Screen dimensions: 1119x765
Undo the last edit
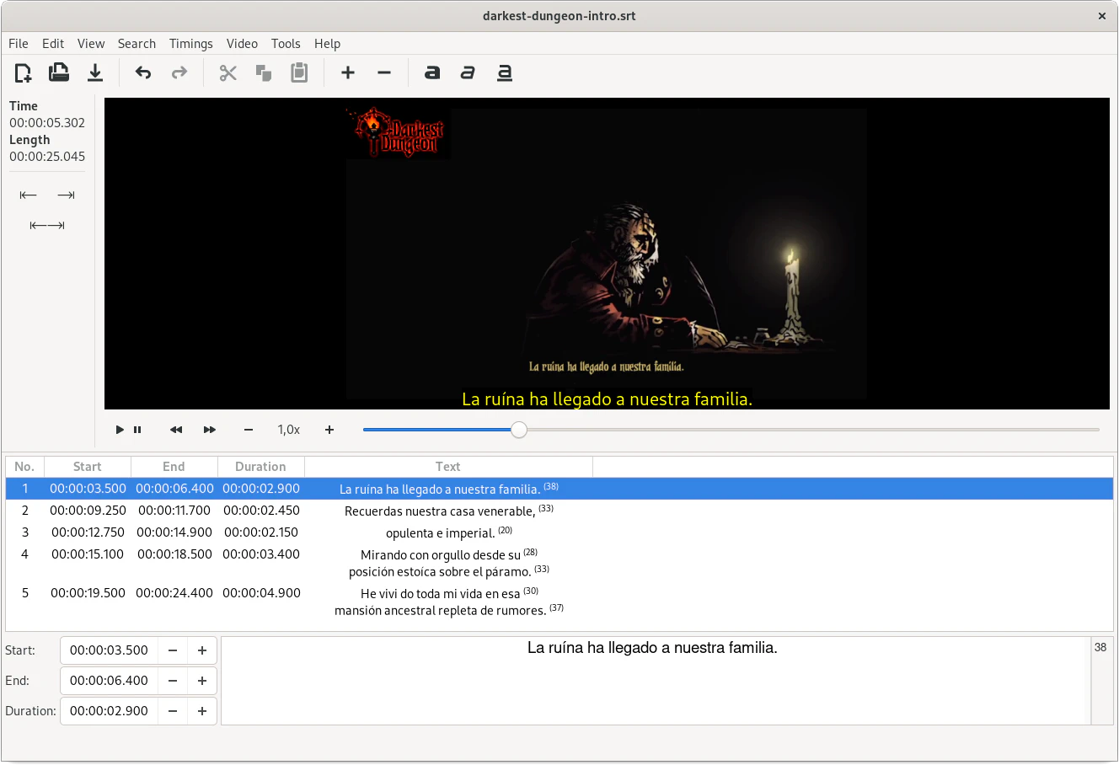pyautogui.click(x=143, y=72)
